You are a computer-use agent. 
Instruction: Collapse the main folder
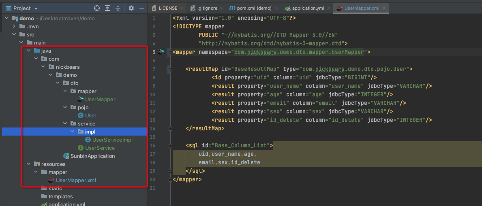point(21,42)
